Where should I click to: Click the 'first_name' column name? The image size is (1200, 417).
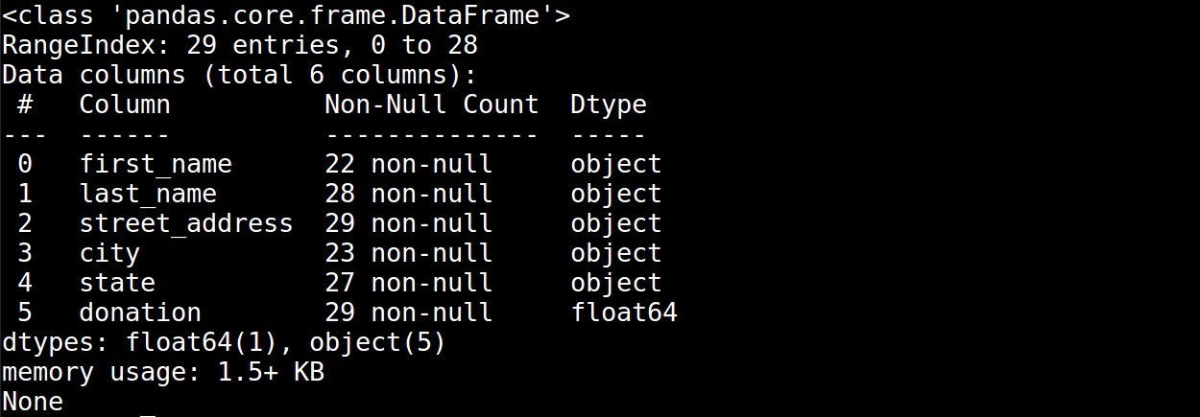point(155,164)
